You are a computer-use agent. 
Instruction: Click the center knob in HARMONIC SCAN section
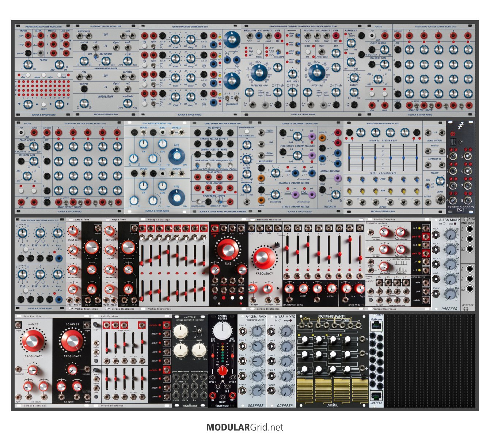point(331,288)
